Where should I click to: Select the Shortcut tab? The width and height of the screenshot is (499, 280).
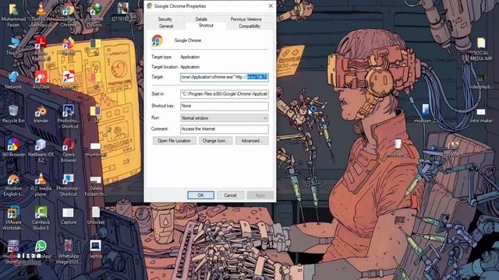pyautogui.click(x=206, y=26)
